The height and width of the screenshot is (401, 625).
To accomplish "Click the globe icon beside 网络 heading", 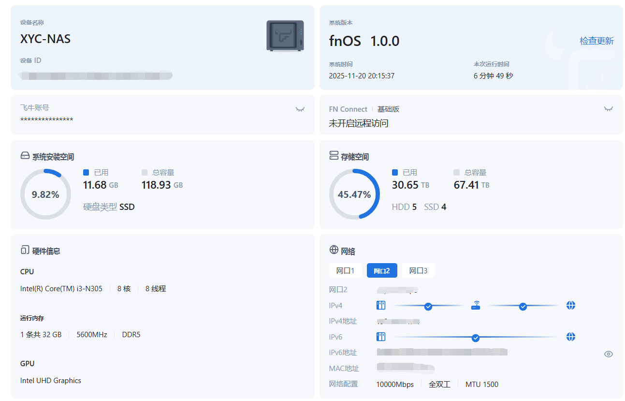I will 334,250.
